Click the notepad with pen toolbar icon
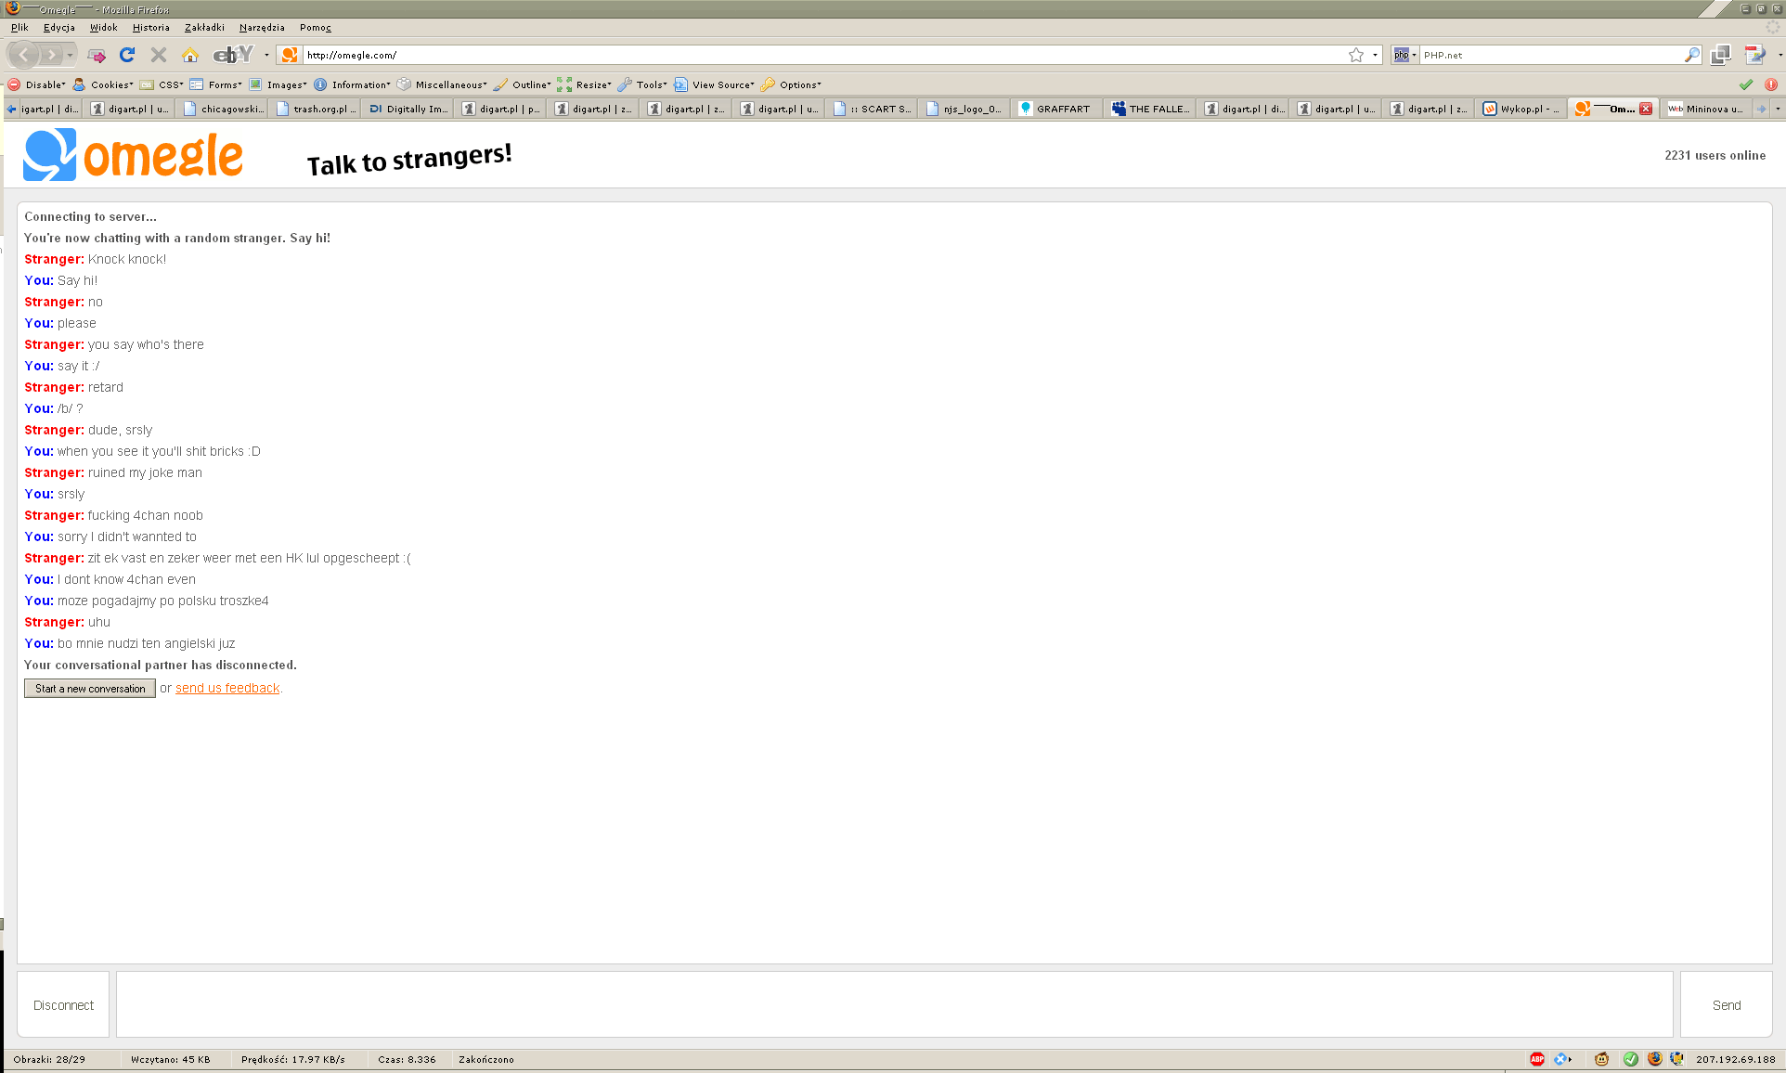 [x=1754, y=55]
